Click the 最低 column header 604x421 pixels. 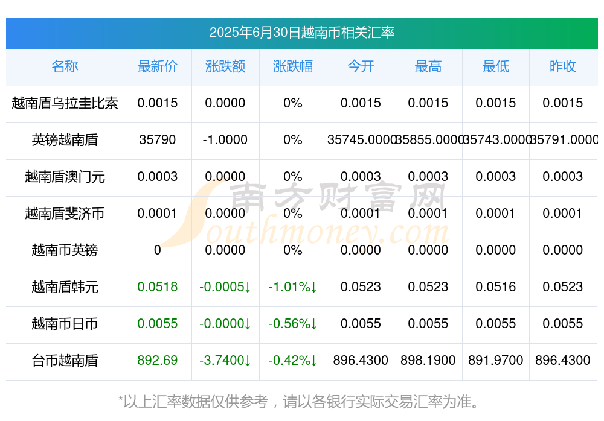tap(496, 66)
